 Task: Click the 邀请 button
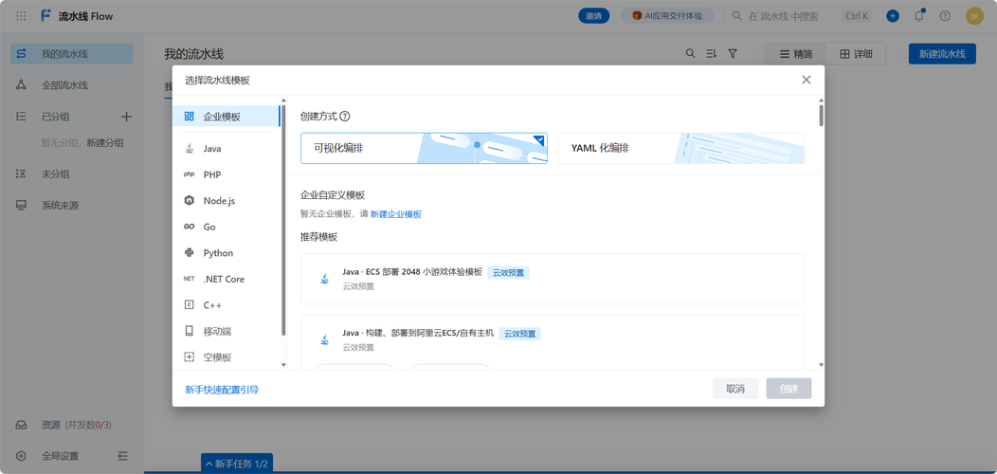(594, 16)
